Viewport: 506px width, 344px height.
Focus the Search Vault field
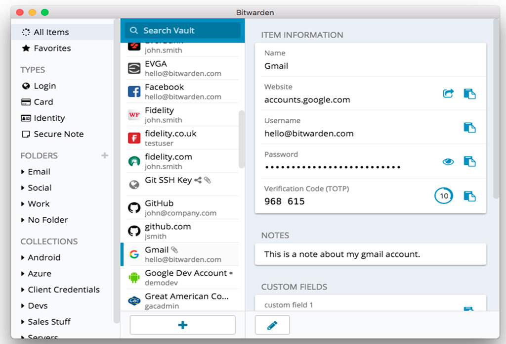183,30
